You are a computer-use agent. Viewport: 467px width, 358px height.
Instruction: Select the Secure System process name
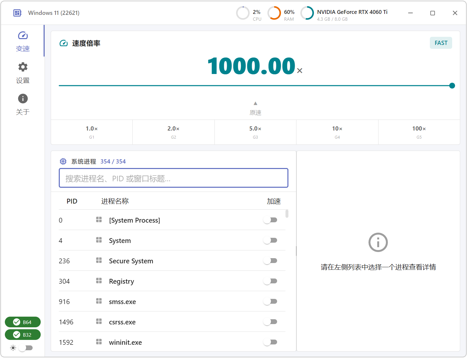131,261
